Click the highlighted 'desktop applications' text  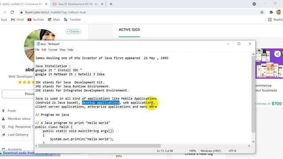(x=100, y=102)
